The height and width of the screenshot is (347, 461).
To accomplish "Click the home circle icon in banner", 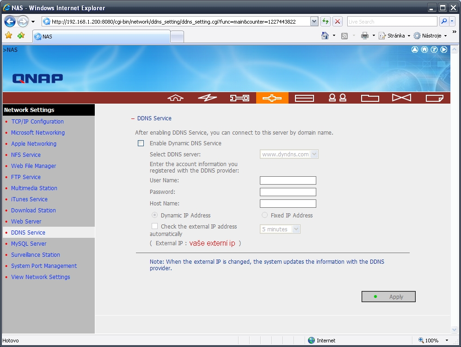I will pyautogui.click(x=424, y=50).
